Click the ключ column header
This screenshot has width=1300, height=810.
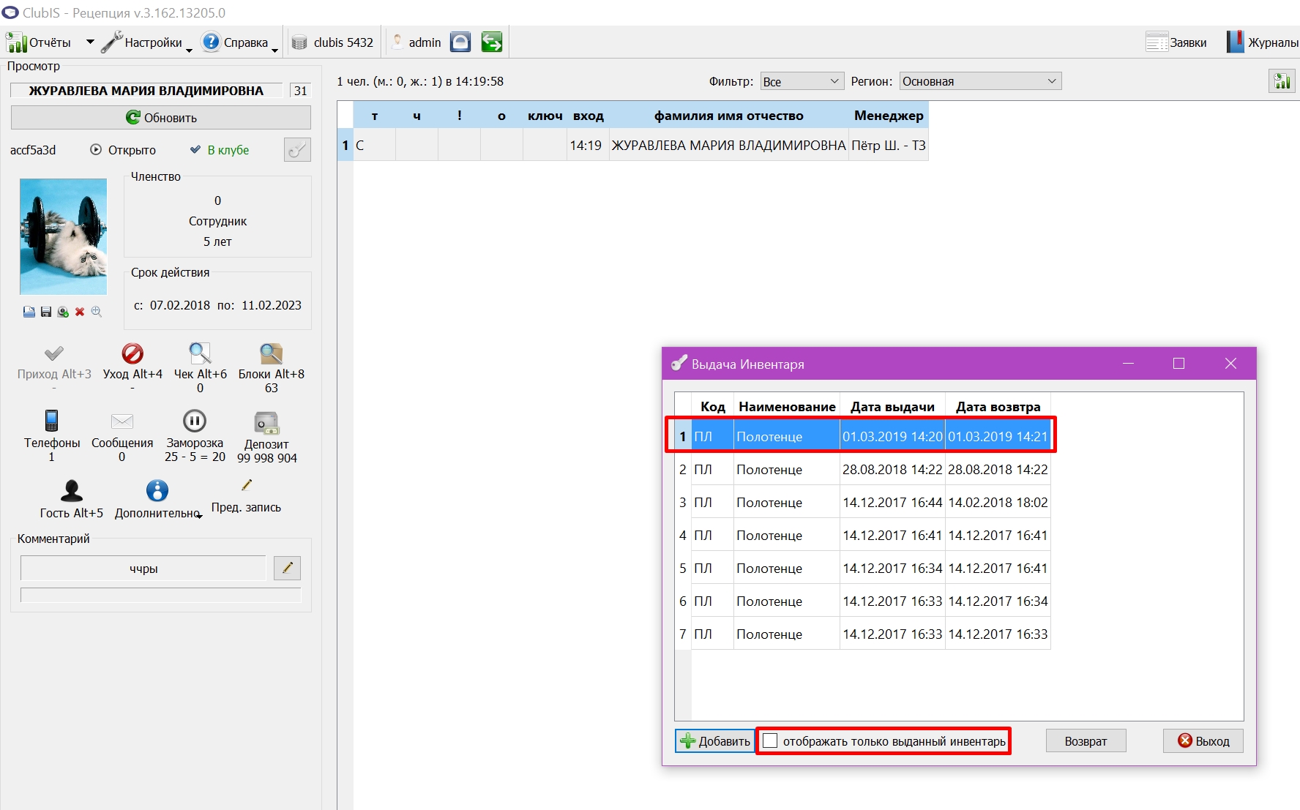(545, 116)
